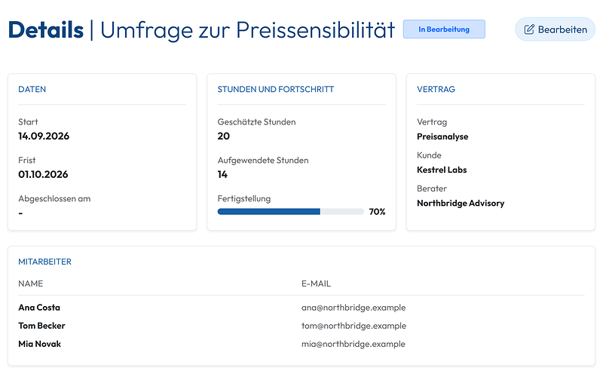Click the customer Kestrel Labs
The width and height of the screenshot is (603, 377).
coord(442,170)
